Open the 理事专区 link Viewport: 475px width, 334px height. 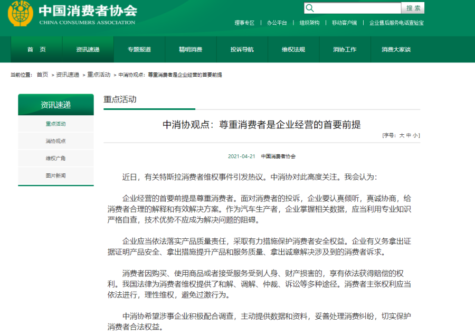pos(244,23)
